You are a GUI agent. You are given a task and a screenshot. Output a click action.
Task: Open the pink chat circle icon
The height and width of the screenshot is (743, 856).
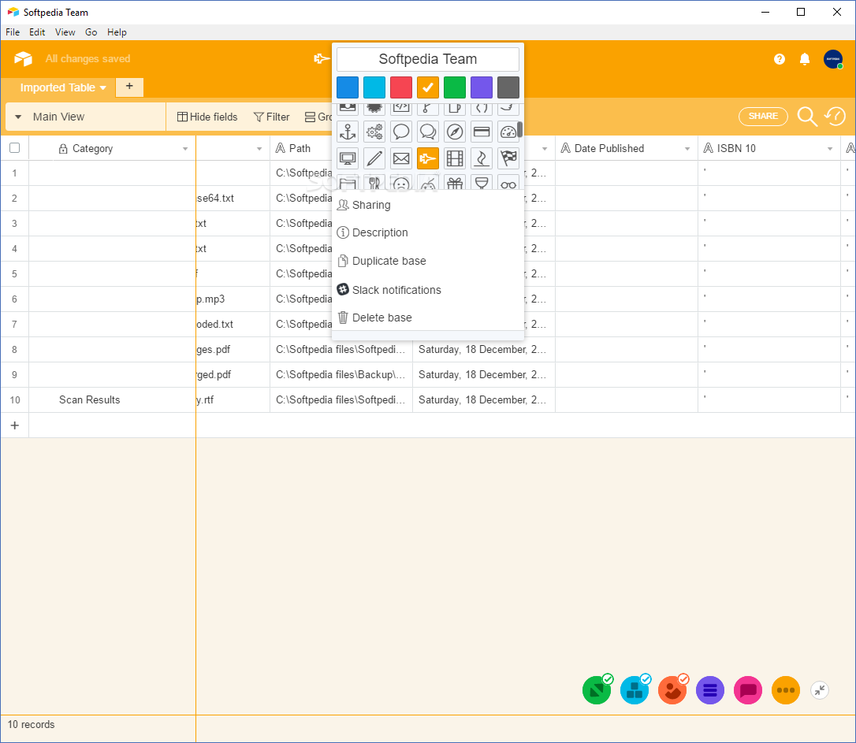coord(748,691)
